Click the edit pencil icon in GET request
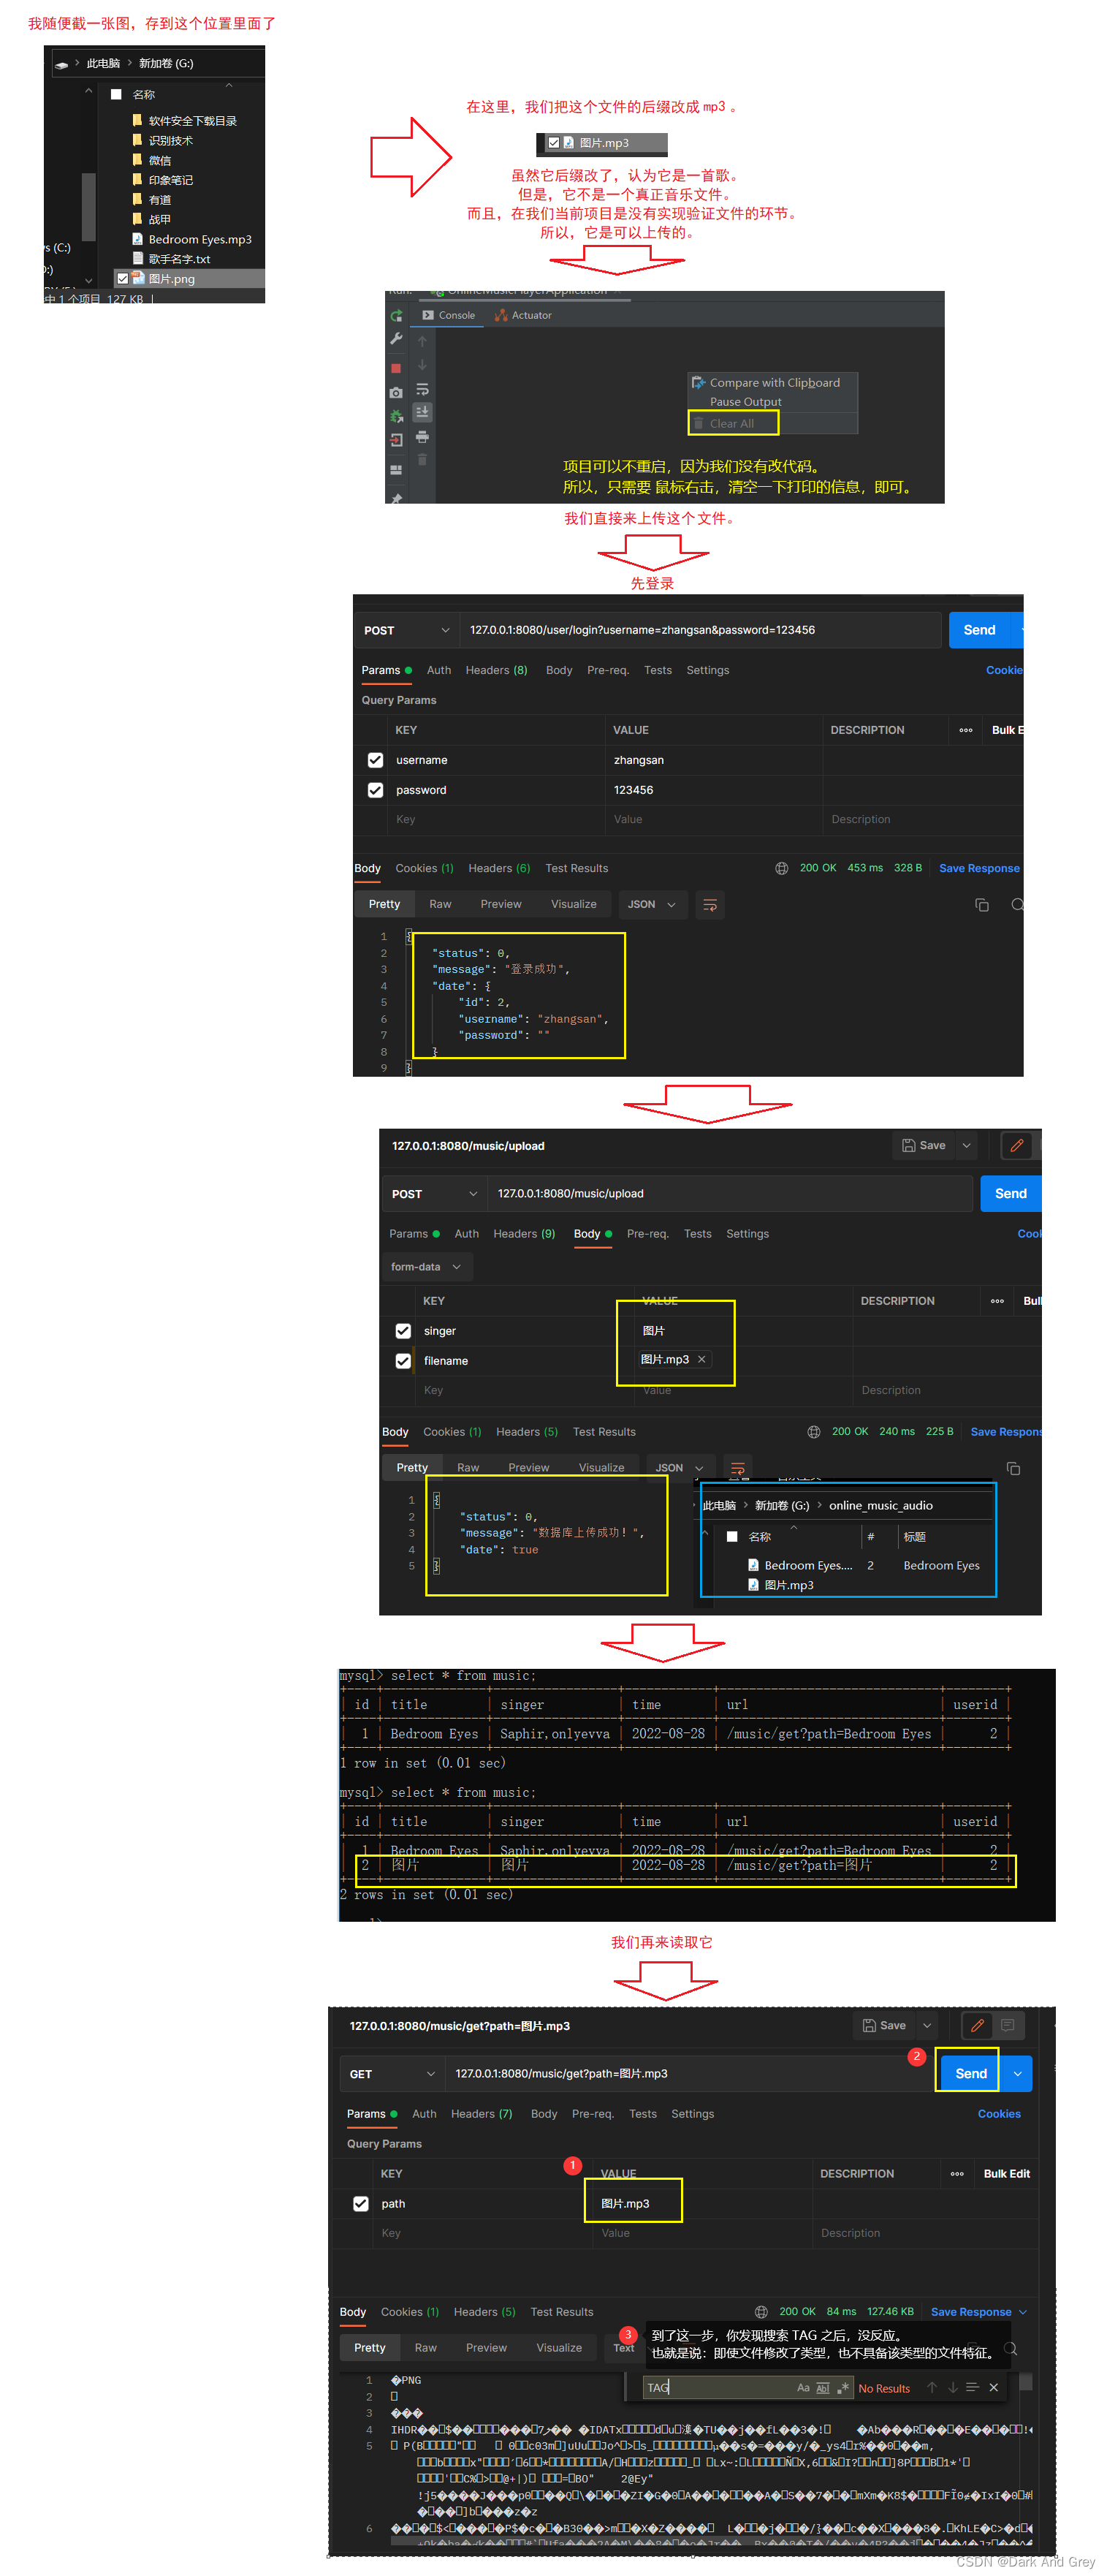The image size is (1107, 2576). [977, 2026]
